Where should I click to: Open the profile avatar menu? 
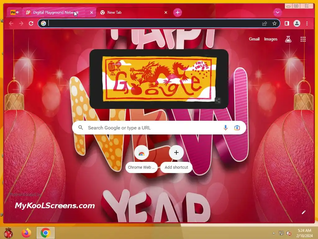click(297, 23)
